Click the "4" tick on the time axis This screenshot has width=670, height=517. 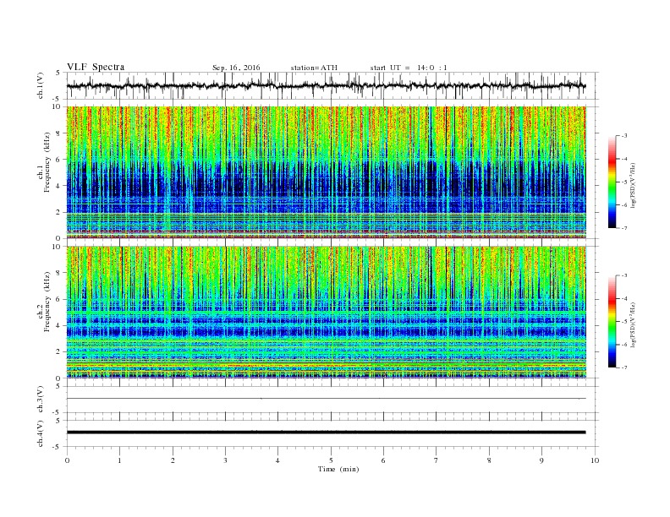[277, 460]
